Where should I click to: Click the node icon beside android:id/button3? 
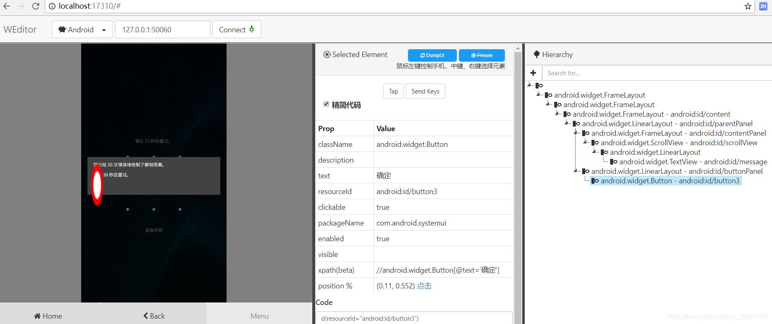(595, 181)
